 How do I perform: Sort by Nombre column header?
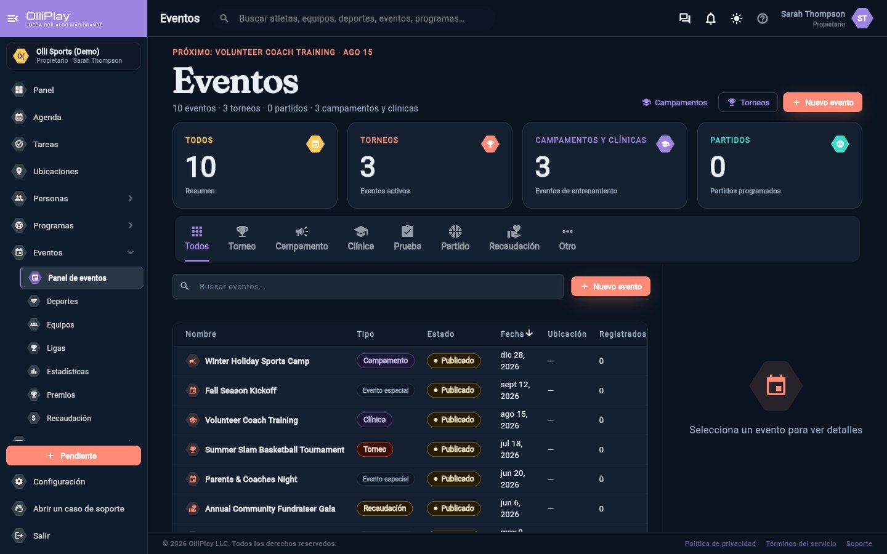tap(201, 334)
